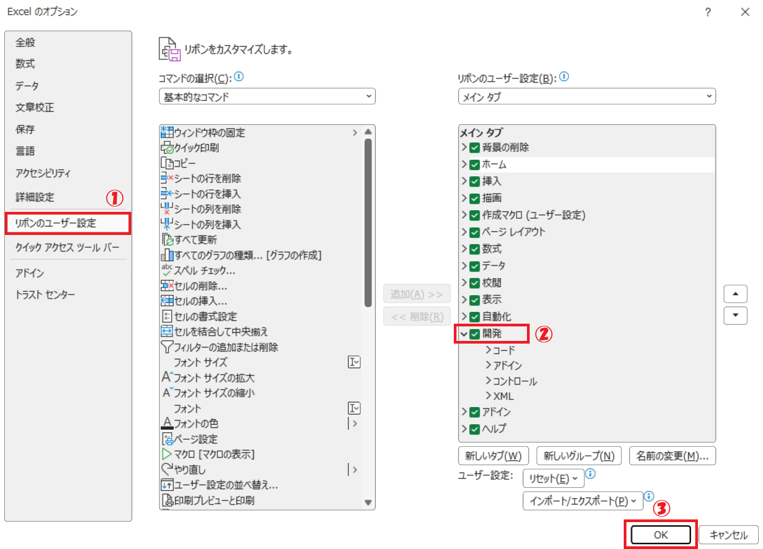Uncheck the 描画 tab checkbox
Viewport: 763px width, 549px height.
coord(474,198)
